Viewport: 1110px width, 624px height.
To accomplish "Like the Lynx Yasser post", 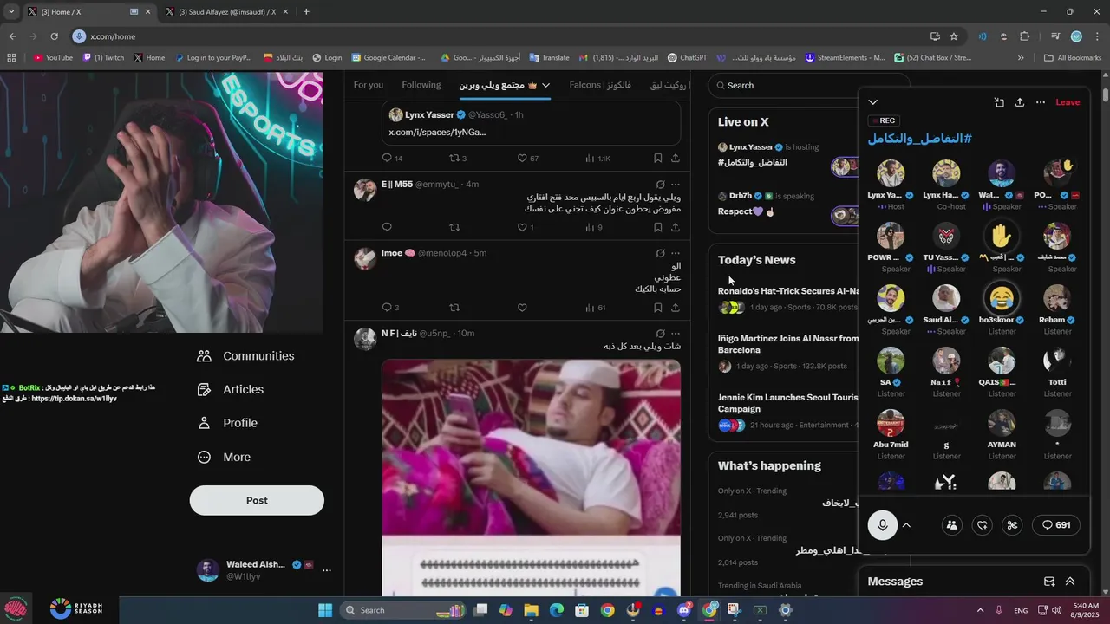I will (522, 159).
